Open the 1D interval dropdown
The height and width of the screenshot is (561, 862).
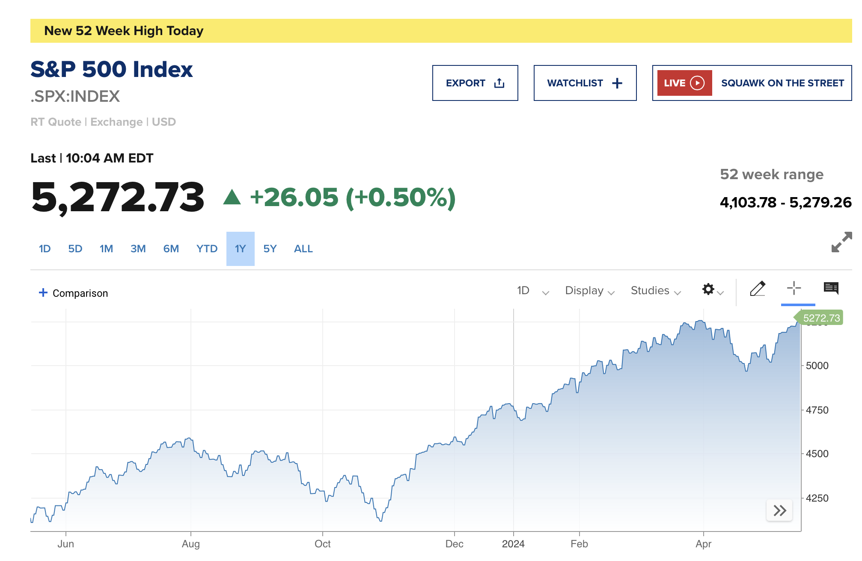[532, 291]
